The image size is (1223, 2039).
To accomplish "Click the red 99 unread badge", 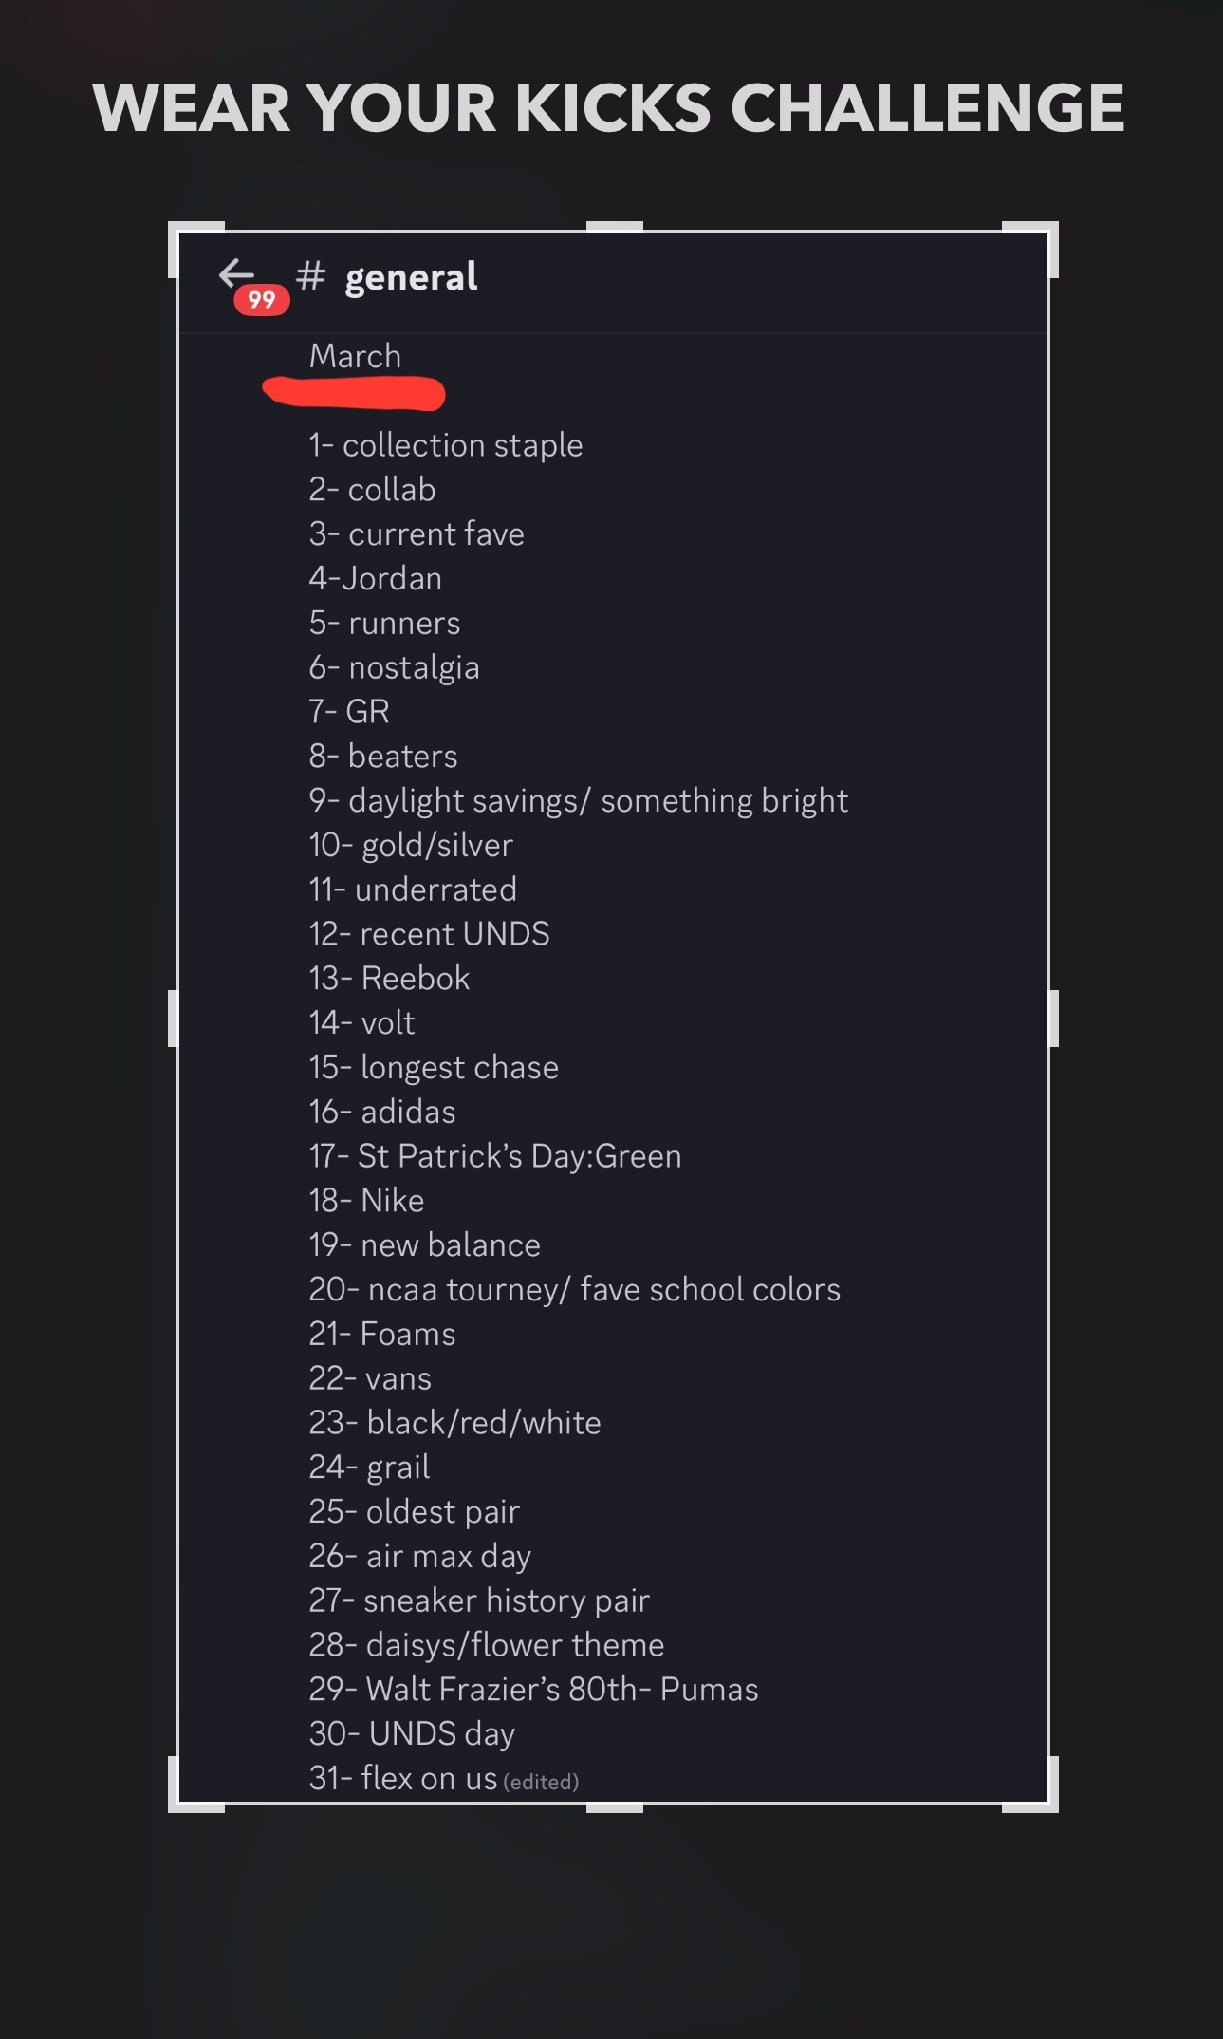I will coord(262,300).
